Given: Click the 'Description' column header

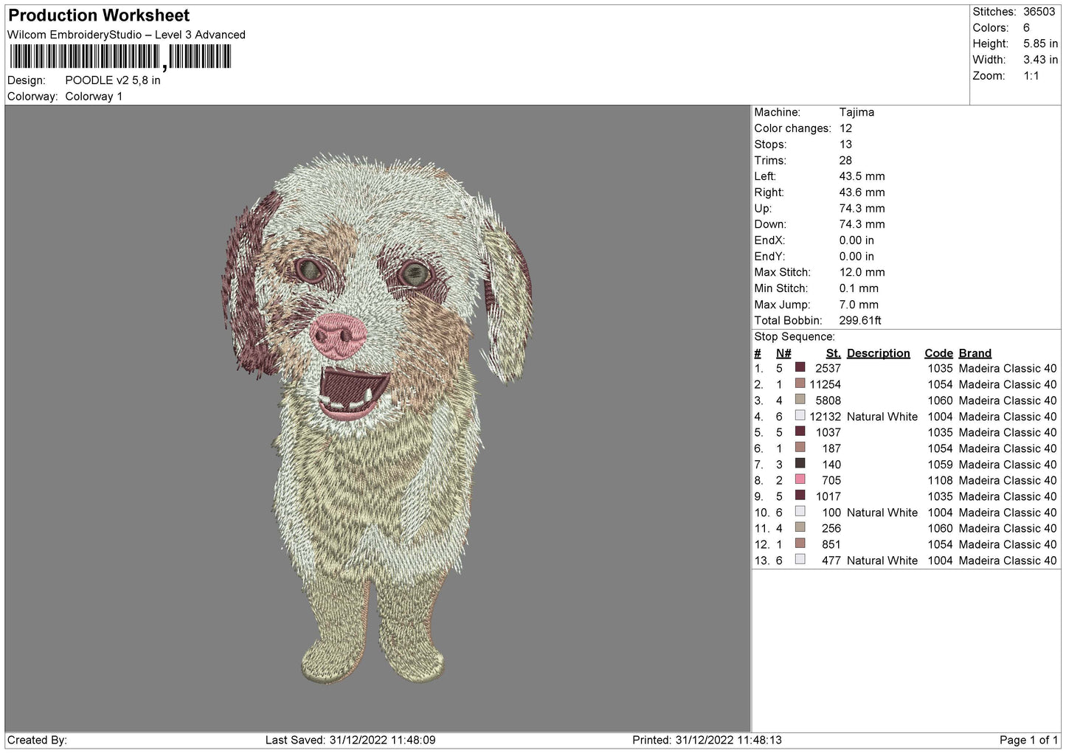Looking at the screenshot, I should (x=878, y=353).
